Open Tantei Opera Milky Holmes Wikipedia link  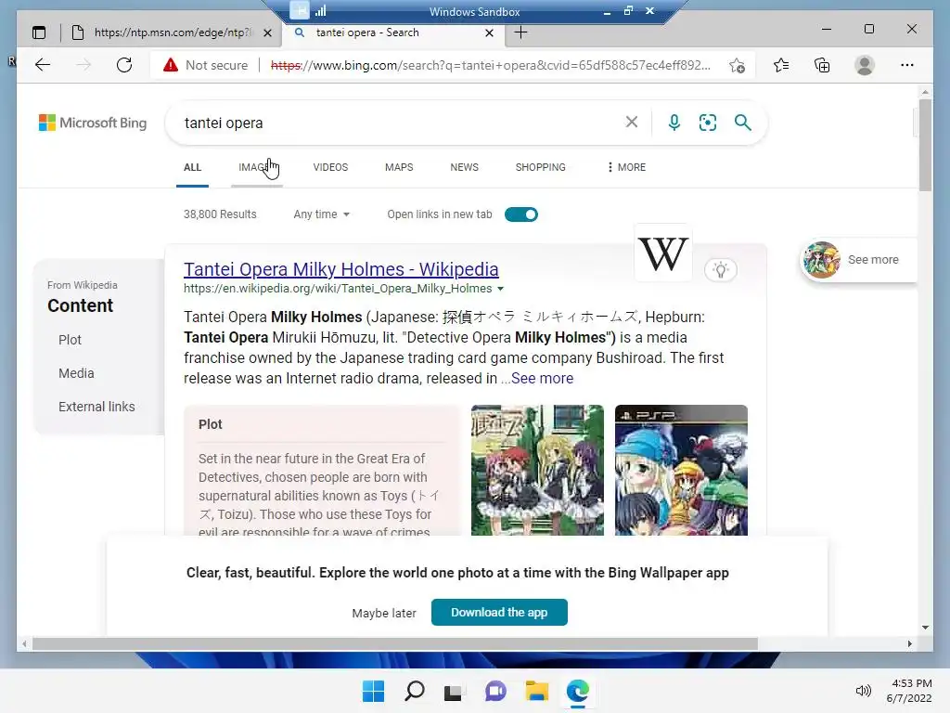coord(341,268)
